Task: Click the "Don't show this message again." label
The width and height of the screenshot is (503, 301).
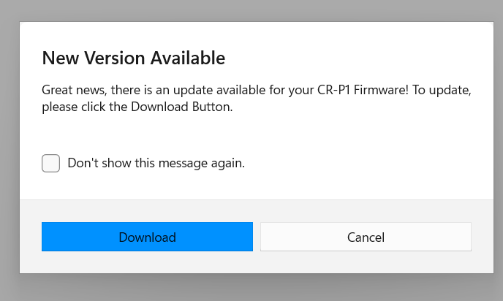Action: (x=156, y=164)
